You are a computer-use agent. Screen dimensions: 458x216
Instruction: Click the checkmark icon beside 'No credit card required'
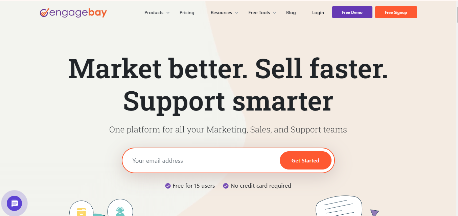click(x=226, y=186)
